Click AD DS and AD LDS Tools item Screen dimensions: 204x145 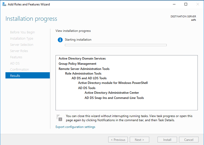point(89,78)
